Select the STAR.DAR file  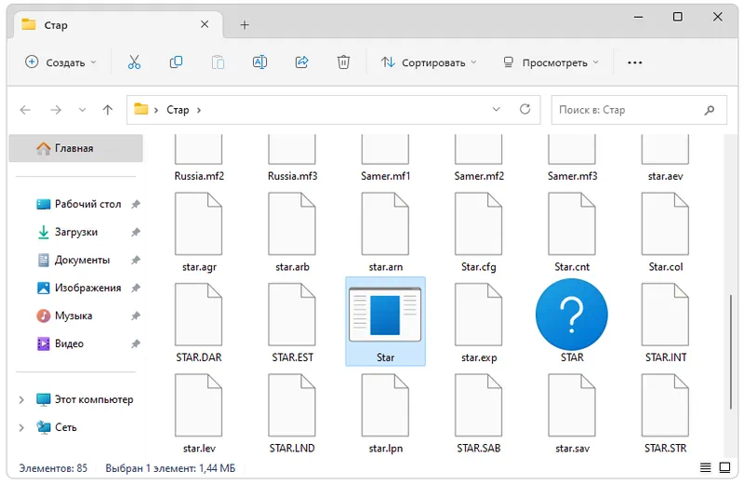coord(199,322)
